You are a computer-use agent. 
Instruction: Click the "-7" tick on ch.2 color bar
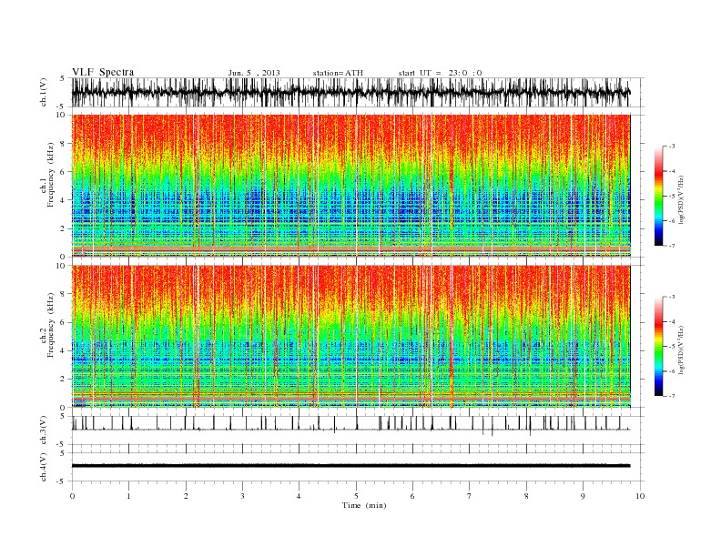pyautogui.click(x=672, y=396)
